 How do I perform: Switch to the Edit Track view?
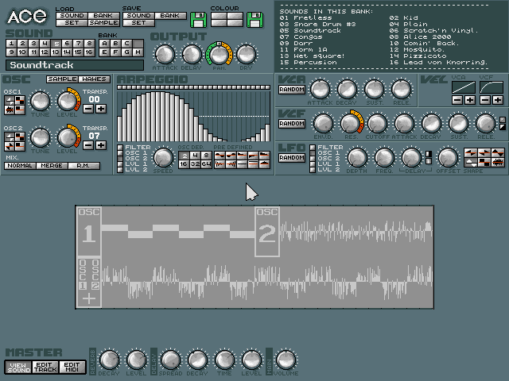pos(45,365)
